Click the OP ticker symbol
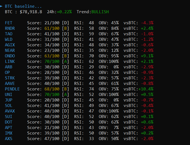190x145 pixels. 7,72
